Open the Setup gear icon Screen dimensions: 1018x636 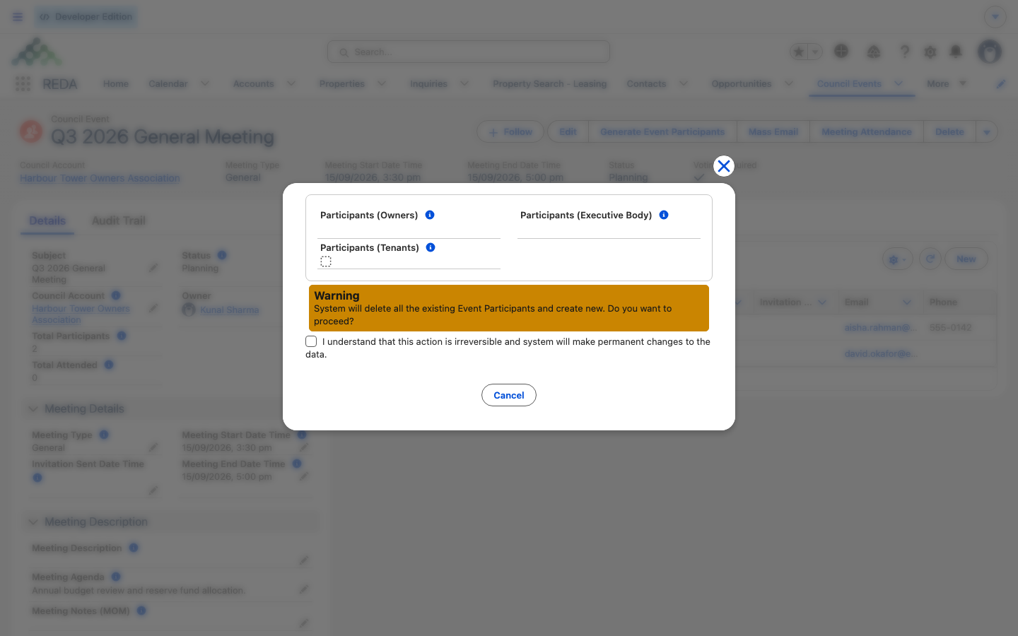tap(930, 52)
